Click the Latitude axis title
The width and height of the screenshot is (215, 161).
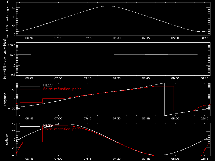coord(6,140)
